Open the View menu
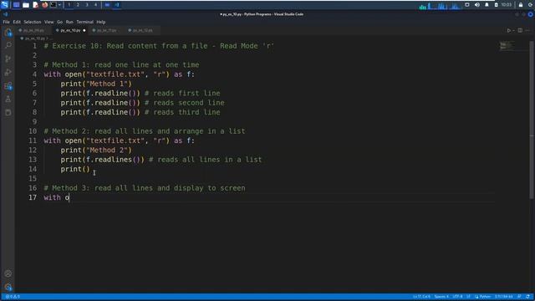This screenshot has height=301, width=535. pos(48,22)
